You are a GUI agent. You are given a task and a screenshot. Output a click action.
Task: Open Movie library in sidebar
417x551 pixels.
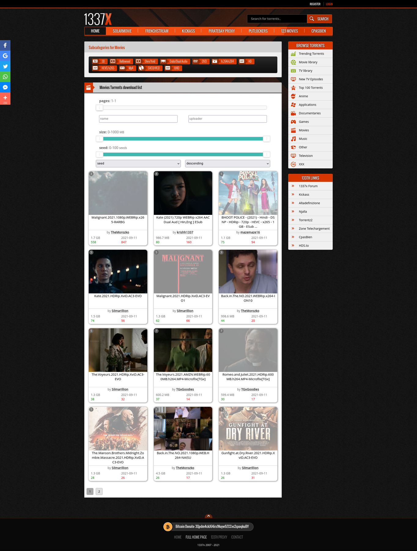pos(310,62)
